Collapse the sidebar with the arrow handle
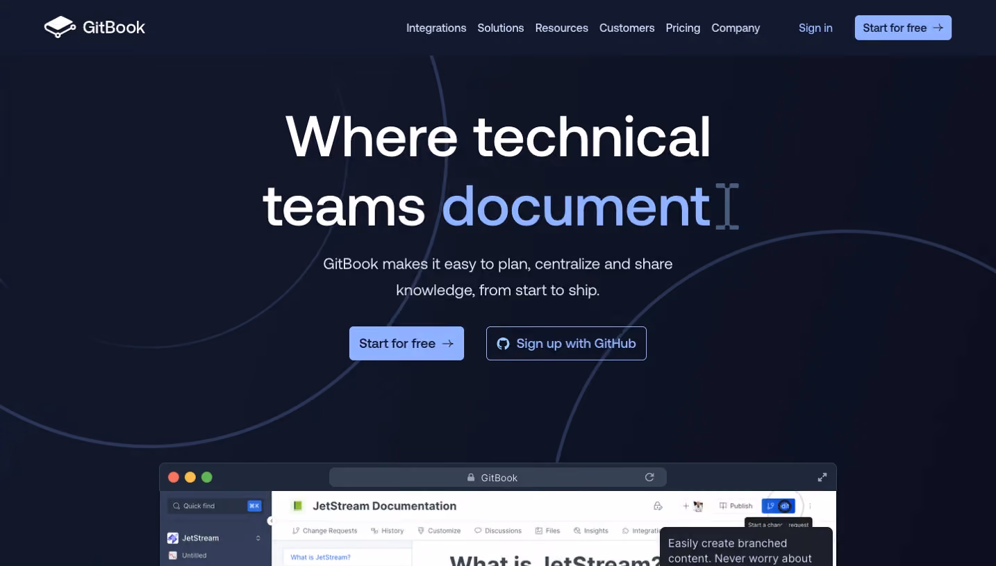Viewport: 996px width, 566px height. [x=271, y=521]
